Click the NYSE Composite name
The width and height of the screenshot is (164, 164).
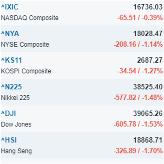coord(25,45)
